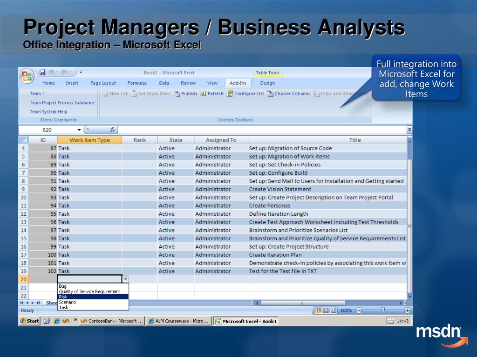Image resolution: width=477 pixels, height=357 pixels.
Task: Click vertical scrollbar down arrow
Action: [410, 297]
